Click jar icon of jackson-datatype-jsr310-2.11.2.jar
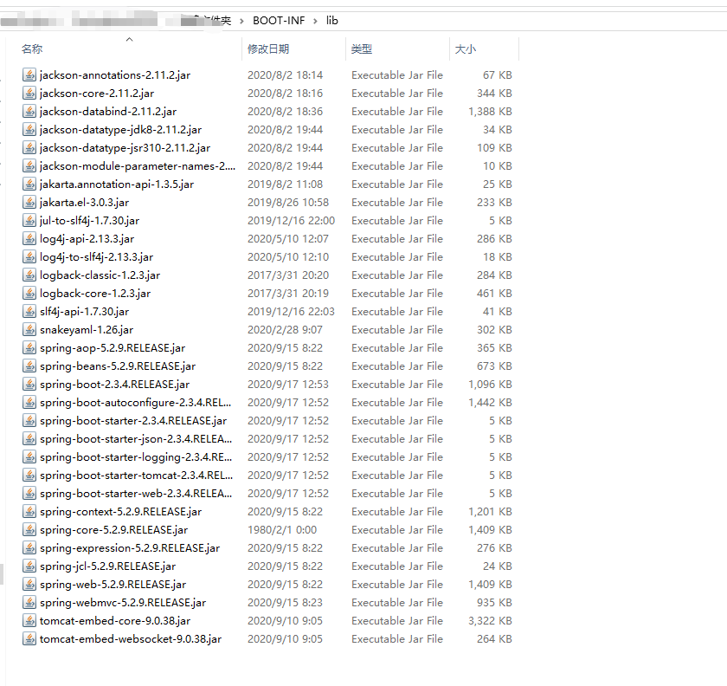The image size is (727, 686). pyautogui.click(x=29, y=147)
